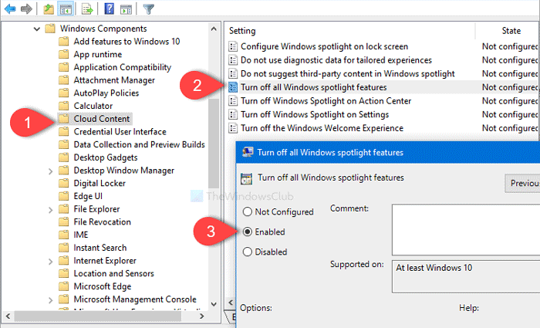Click the Filter funnel icon

coord(149,9)
